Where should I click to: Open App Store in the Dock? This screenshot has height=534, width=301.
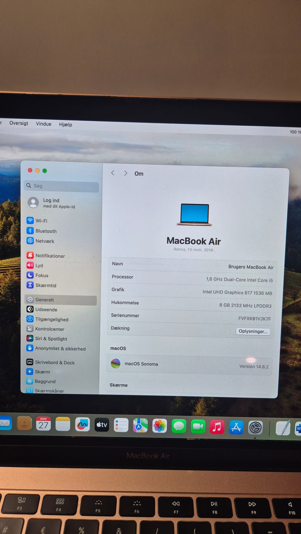(236, 427)
